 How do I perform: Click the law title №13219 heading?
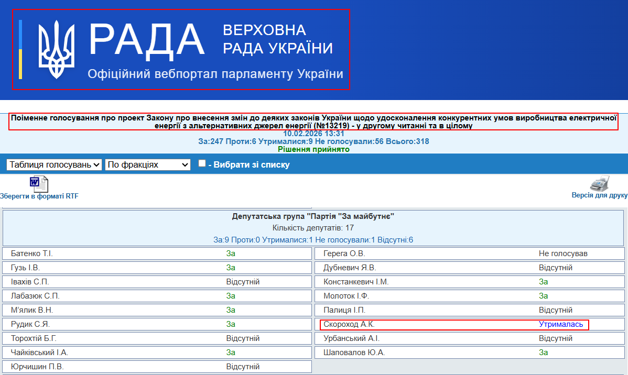[x=313, y=122]
